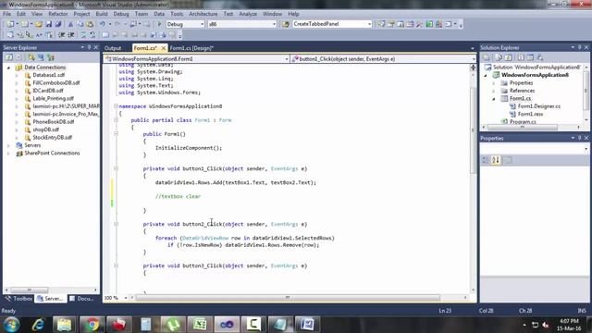This screenshot has height=333, width=592.
Task: Click the Cut scissors icon
Action: pyautogui.click(x=70, y=24)
